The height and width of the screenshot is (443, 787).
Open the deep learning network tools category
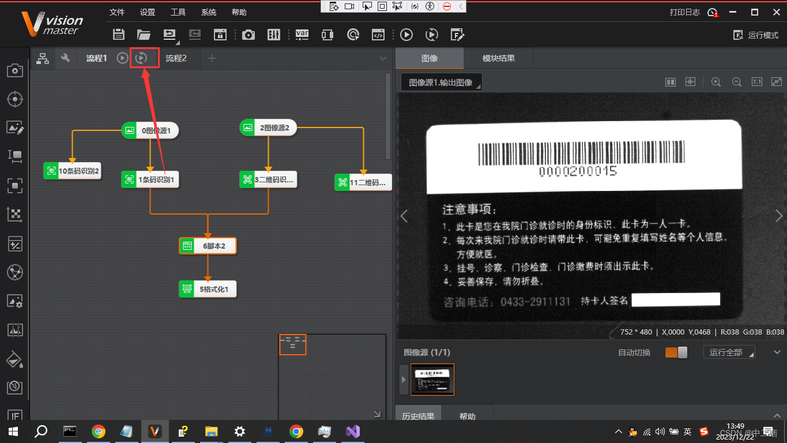click(14, 272)
